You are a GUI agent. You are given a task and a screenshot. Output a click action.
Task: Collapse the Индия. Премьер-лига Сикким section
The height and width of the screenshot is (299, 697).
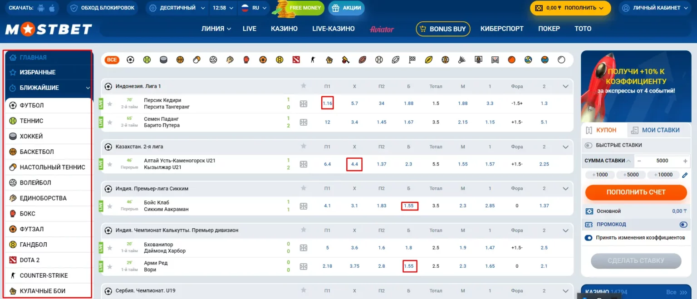(565, 189)
